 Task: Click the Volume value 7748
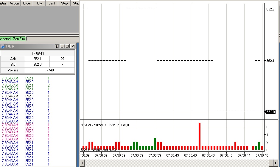coord(50,70)
